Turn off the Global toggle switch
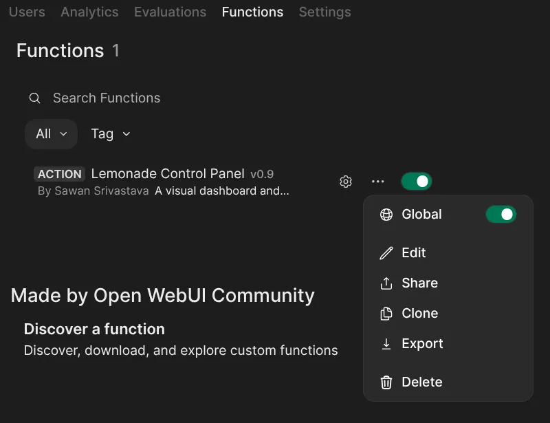 [x=501, y=214]
